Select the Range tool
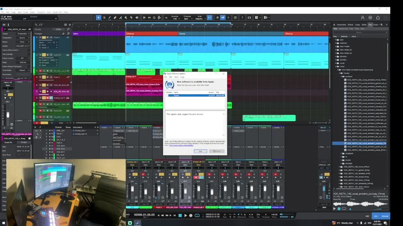Screen dimensions: 403x226 (104, 18)
